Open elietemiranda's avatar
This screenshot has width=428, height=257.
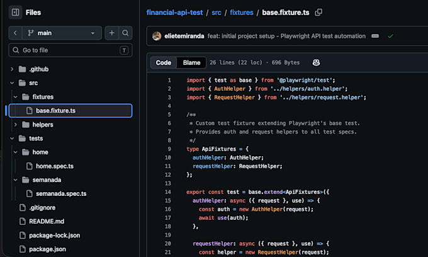pos(157,36)
